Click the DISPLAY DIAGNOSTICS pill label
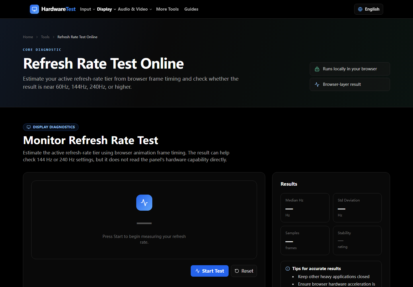The width and height of the screenshot is (413, 287). coord(51,127)
